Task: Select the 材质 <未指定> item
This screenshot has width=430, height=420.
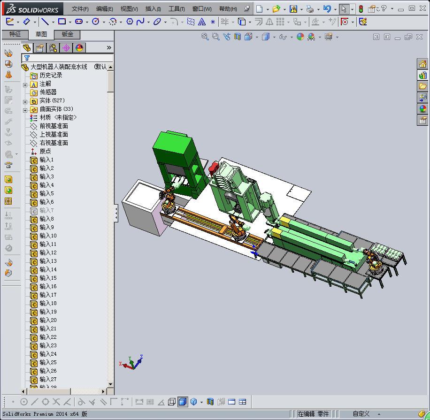Action: [58, 117]
